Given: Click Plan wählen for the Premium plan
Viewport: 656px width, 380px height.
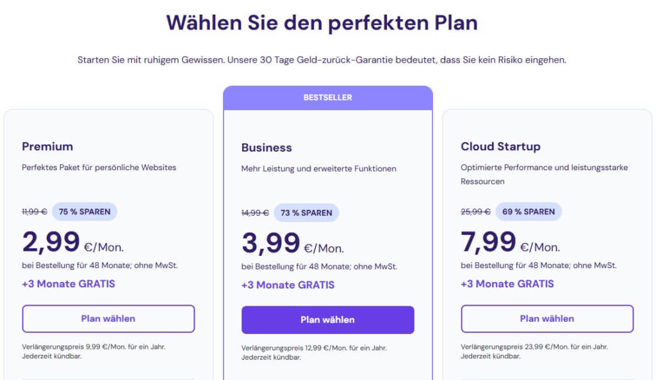Looking at the screenshot, I should pos(108,319).
